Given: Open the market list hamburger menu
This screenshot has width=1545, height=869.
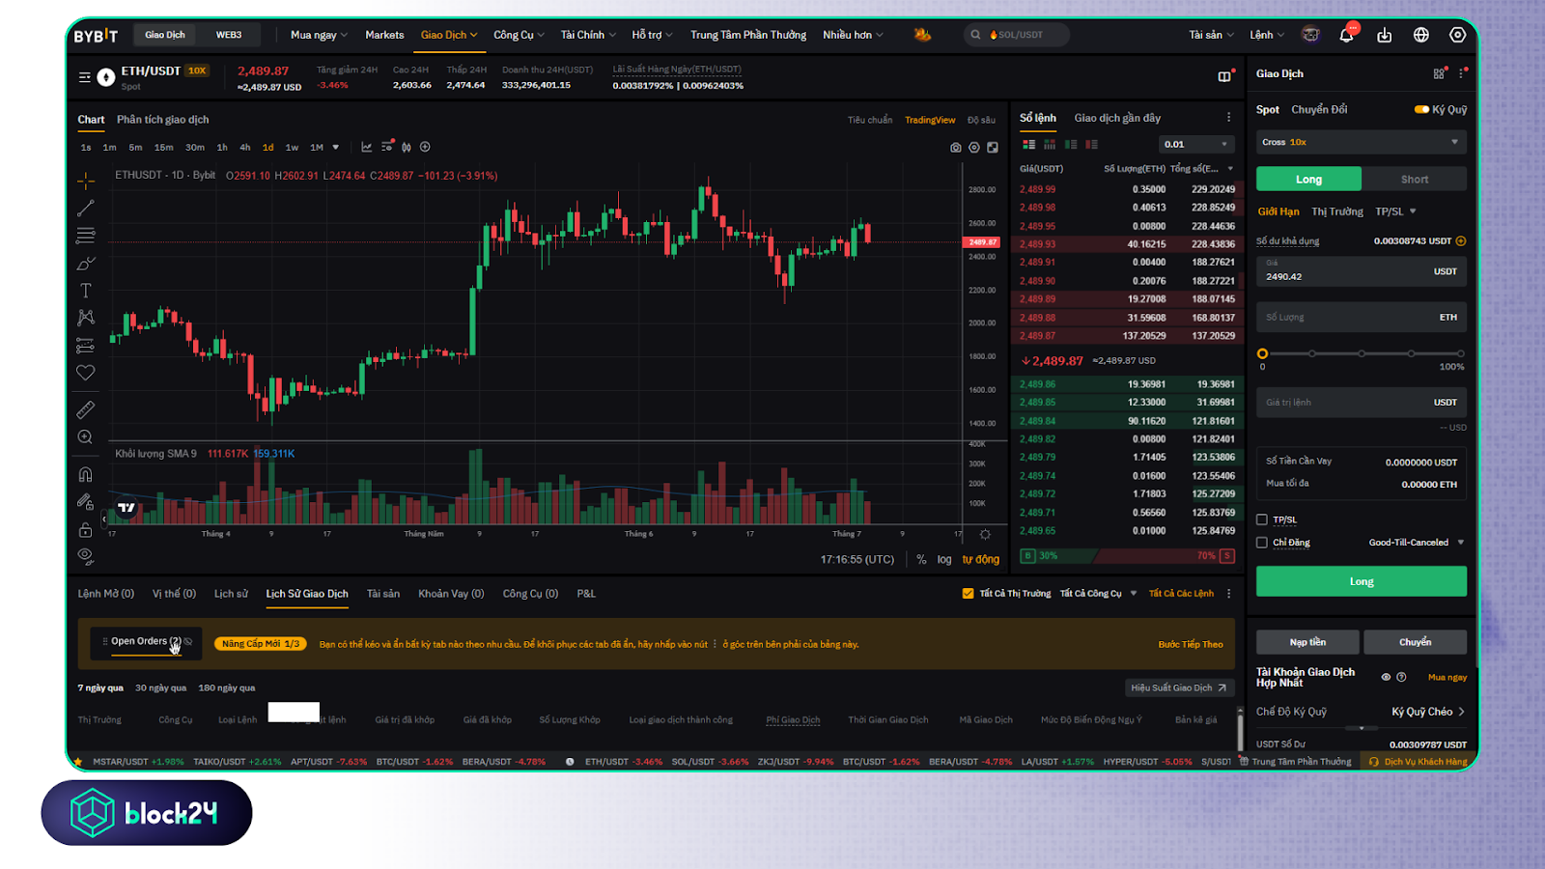Looking at the screenshot, I should [x=85, y=77].
